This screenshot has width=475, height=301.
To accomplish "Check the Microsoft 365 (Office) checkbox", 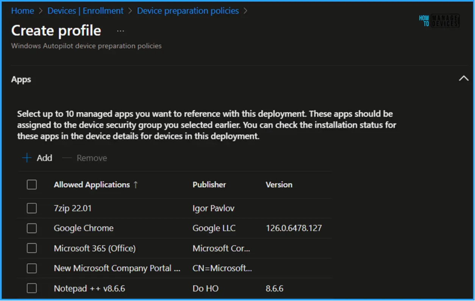I will pos(32,248).
